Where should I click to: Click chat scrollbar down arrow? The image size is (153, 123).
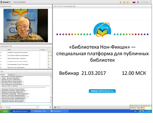(51, 101)
